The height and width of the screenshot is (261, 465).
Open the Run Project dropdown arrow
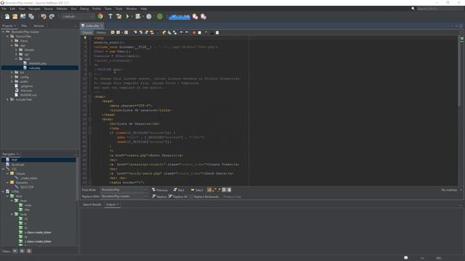tap(132, 17)
